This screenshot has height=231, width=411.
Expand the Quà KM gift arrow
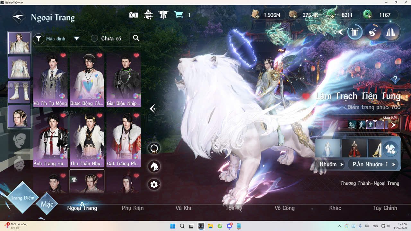coord(393,125)
